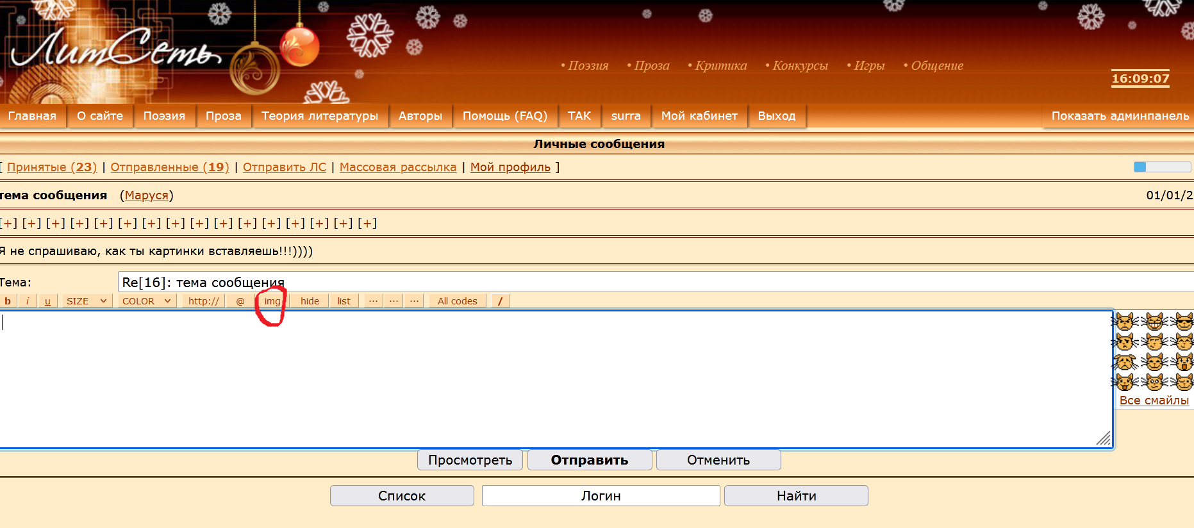Insert the tongue-out cat smiley
This screenshot has width=1194, height=528.
(1125, 383)
